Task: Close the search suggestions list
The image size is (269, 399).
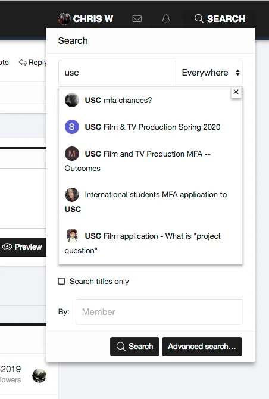Action: pos(236,92)
